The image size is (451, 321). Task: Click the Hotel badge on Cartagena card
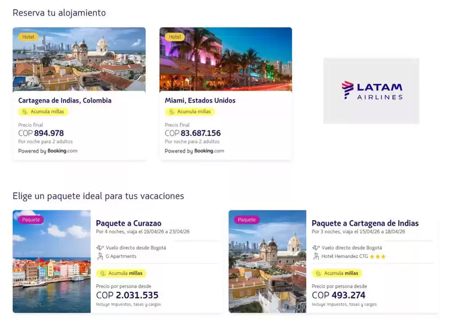click(28, 37)
